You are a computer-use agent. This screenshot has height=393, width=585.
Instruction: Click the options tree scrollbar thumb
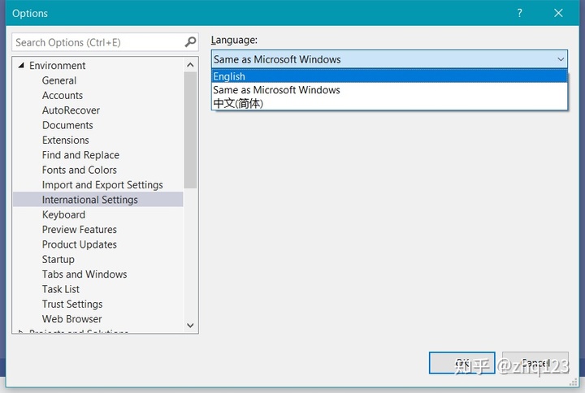[190, 130]
